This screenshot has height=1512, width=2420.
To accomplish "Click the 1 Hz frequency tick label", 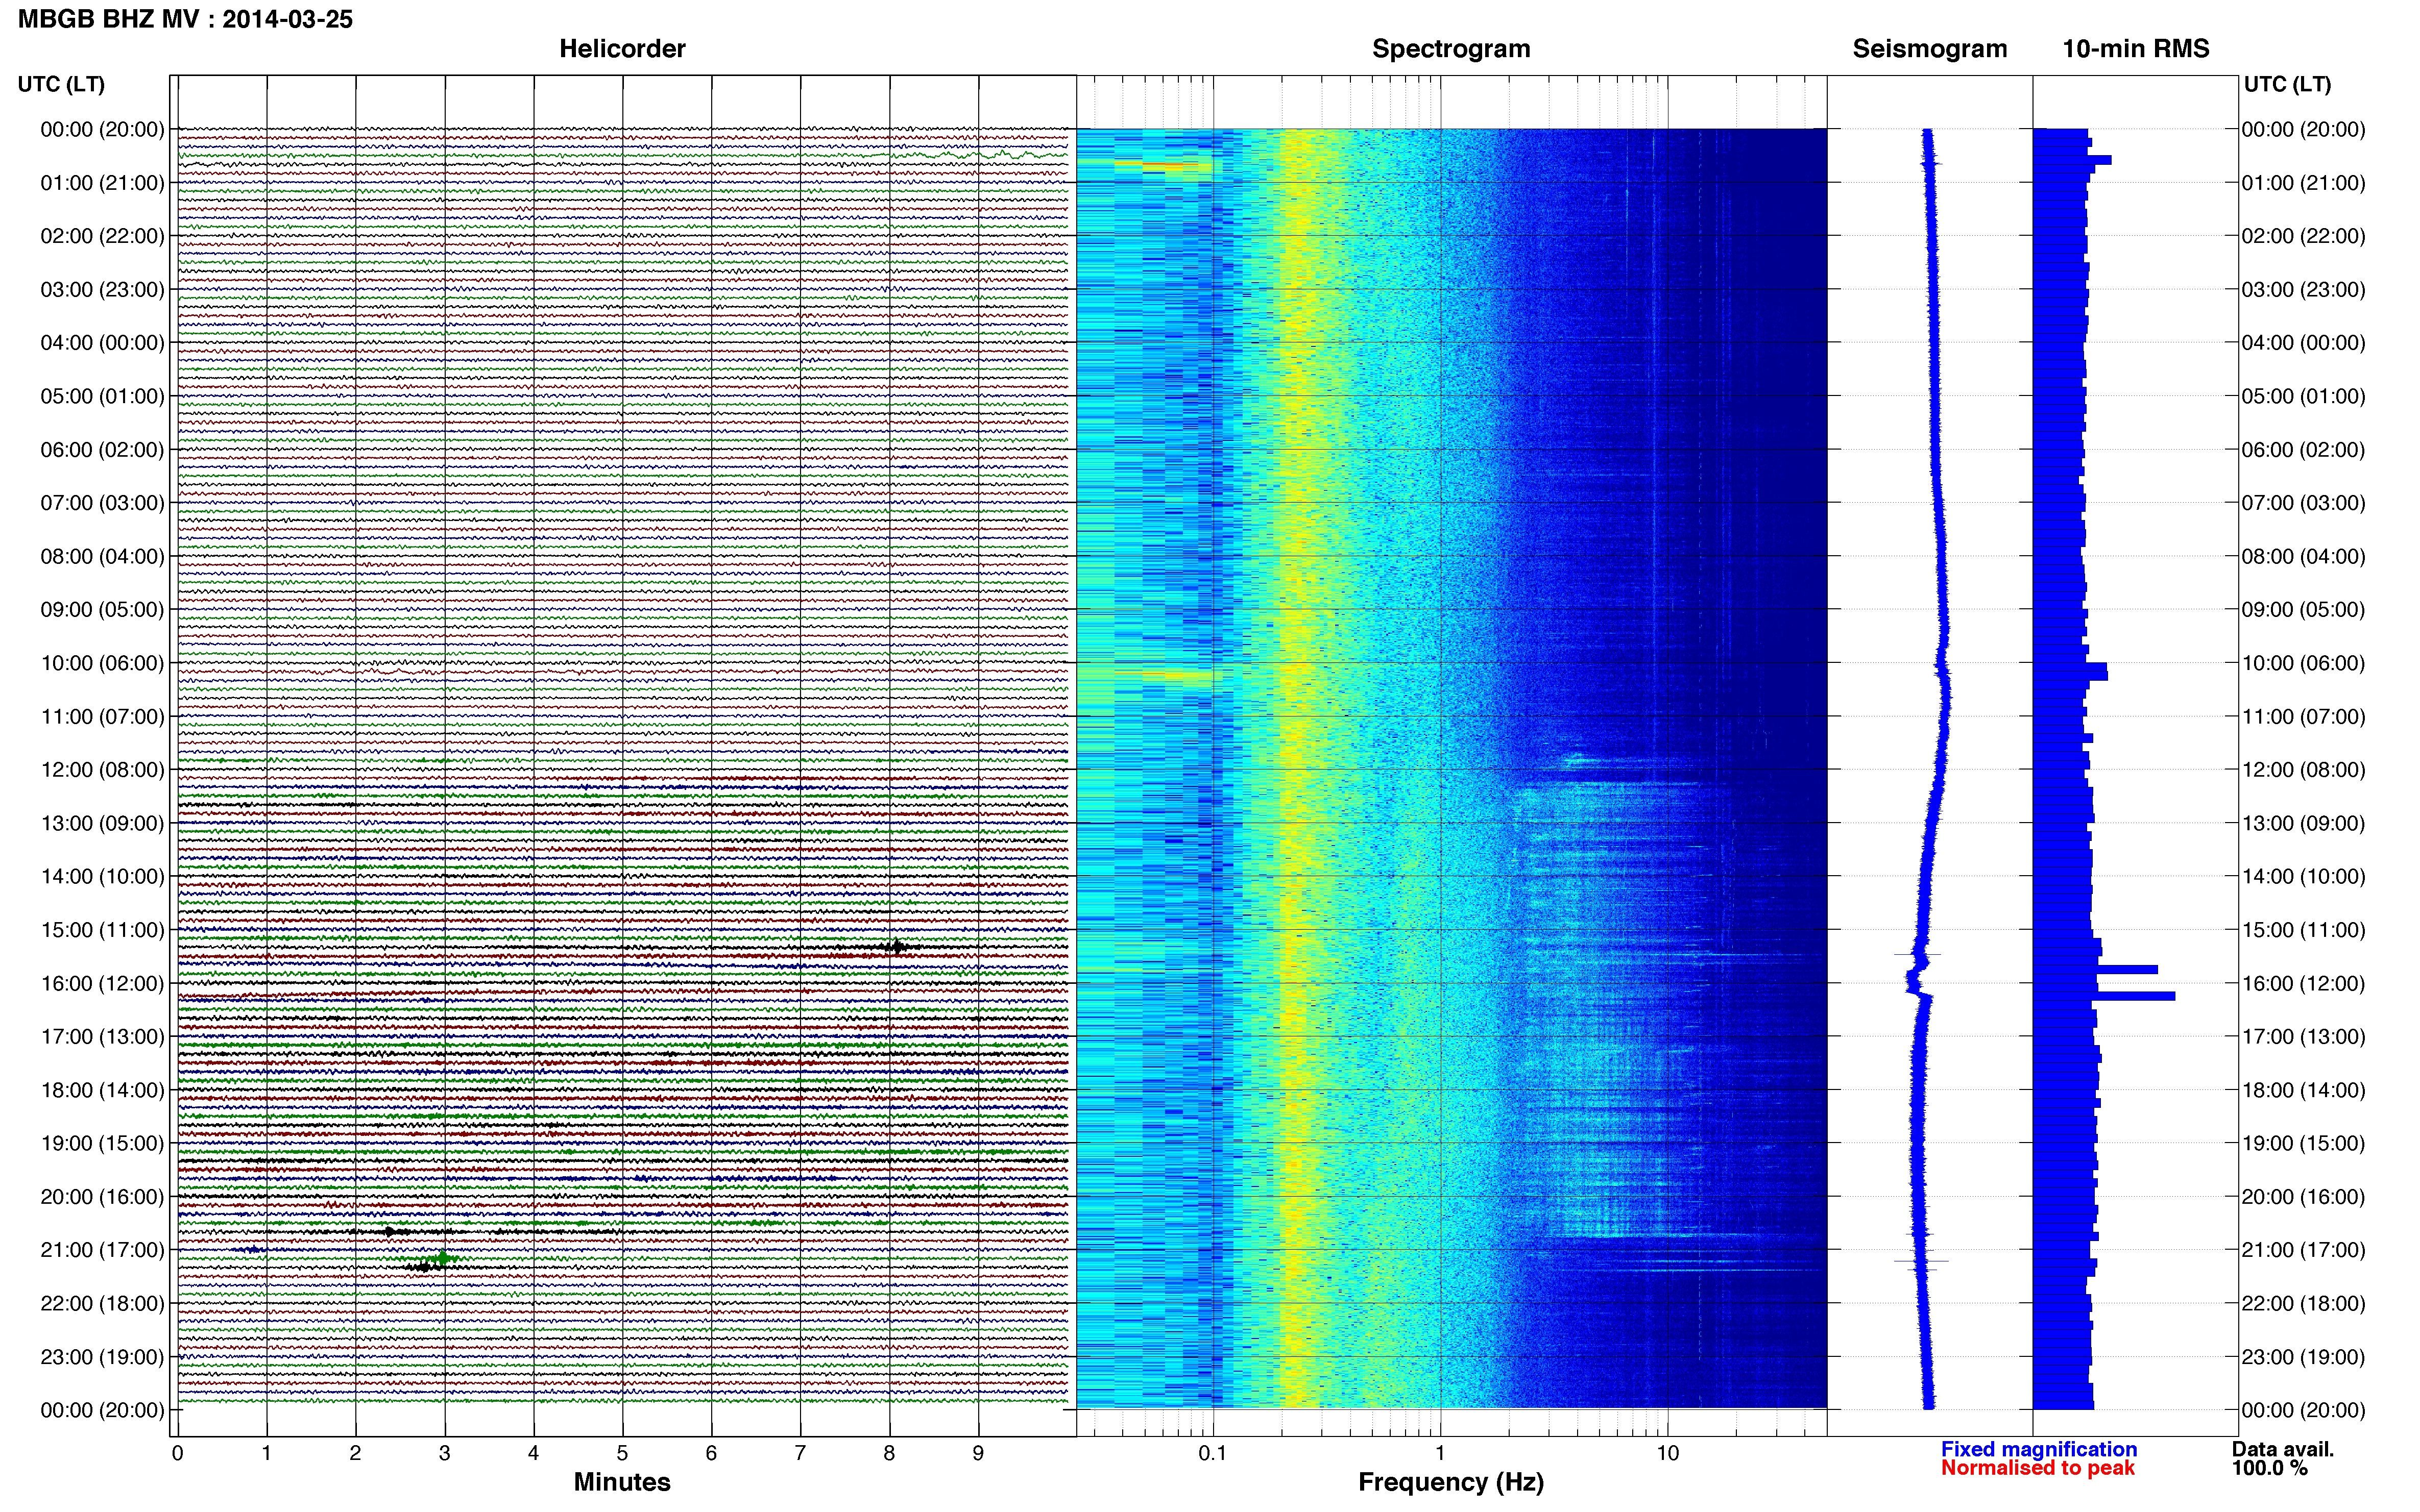I will [x=1440, y=1453].
